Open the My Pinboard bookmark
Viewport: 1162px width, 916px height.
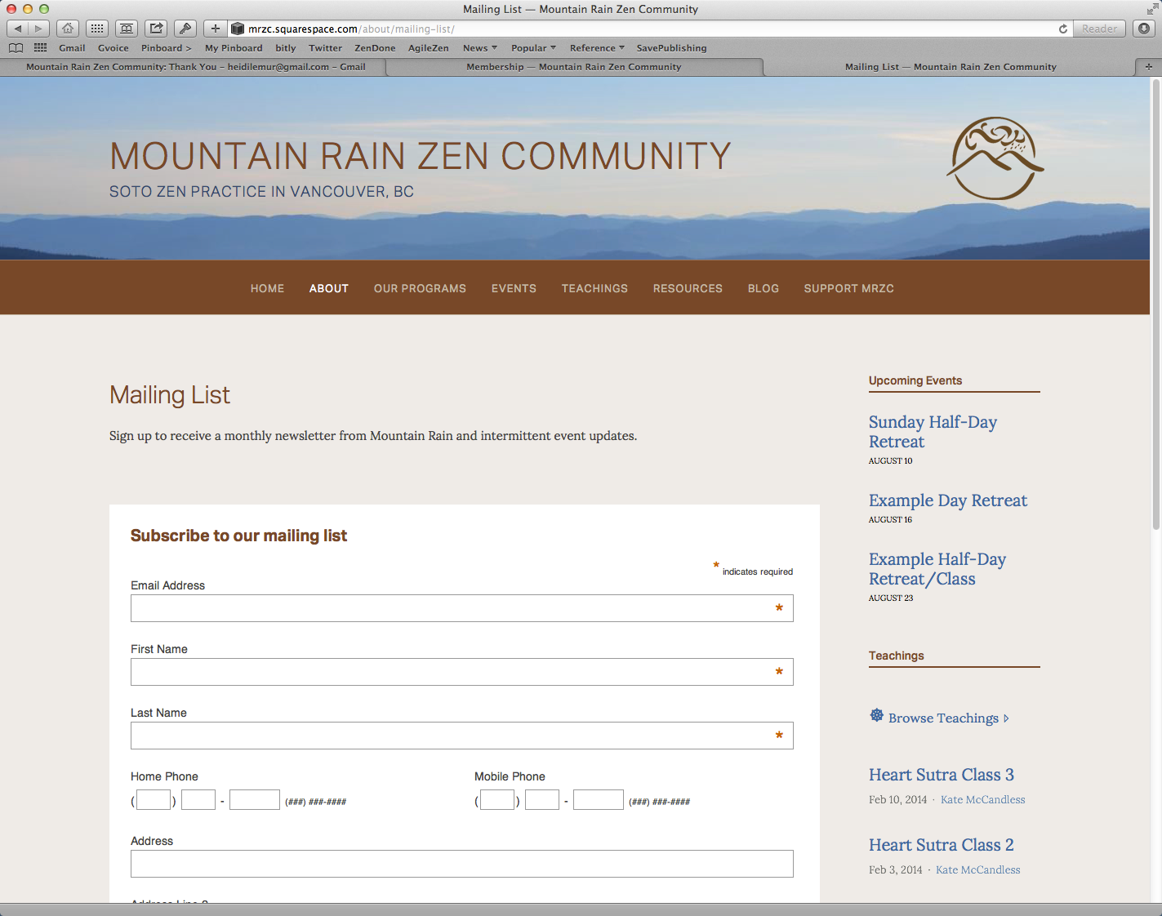(234, 48)
